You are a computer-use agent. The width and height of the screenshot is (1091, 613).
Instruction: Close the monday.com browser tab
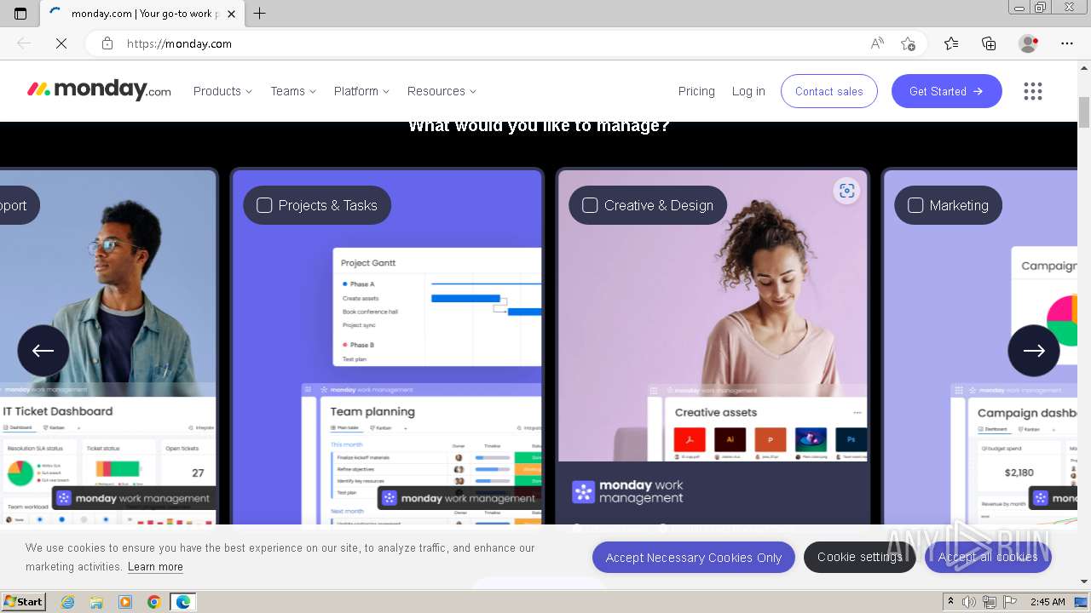[x=231, y=14]
